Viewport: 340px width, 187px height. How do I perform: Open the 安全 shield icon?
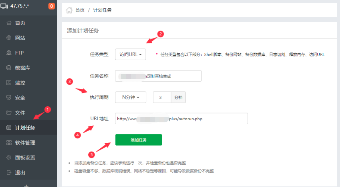click(x=9, y=97)
